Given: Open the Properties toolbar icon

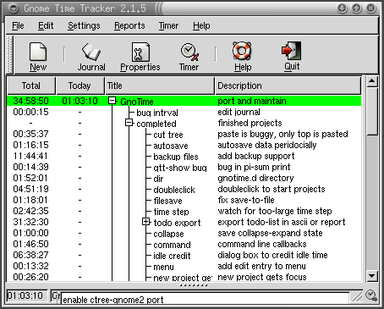Looking at the screenshot, I should (140, 52).
